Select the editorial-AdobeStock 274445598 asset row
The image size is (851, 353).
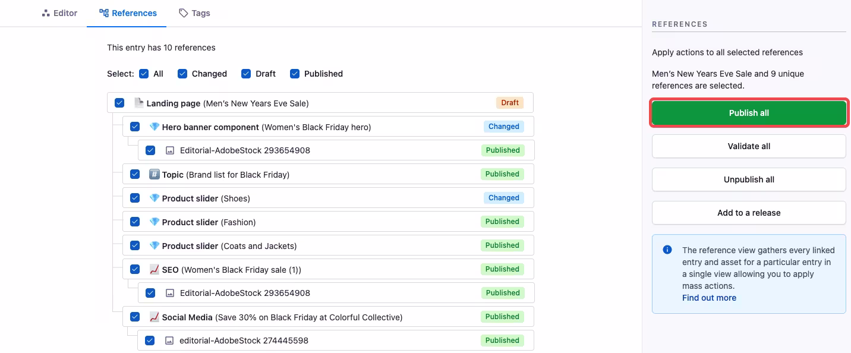click(336, 341)
